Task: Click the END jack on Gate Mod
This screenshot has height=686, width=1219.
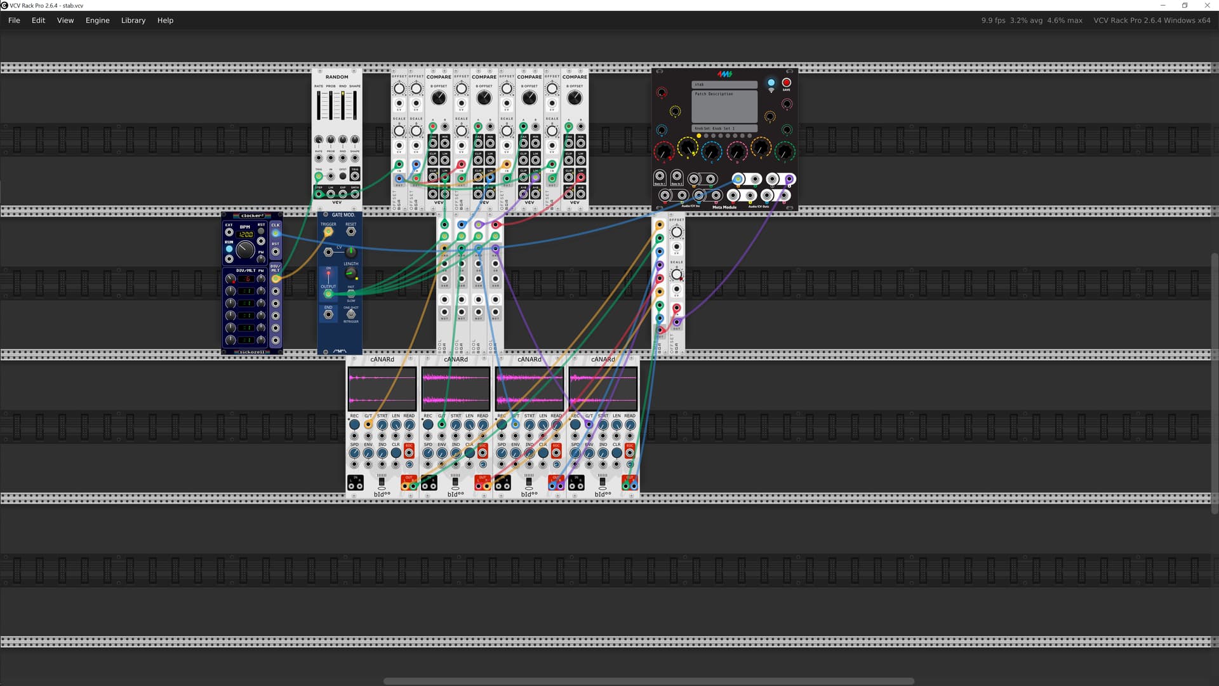Action: [328, 314]
